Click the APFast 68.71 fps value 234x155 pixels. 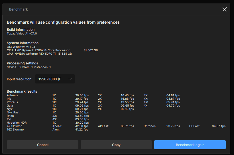click(x=127, y=126)
